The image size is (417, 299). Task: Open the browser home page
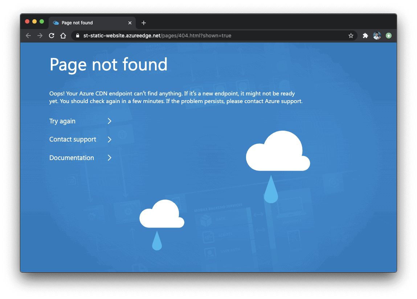click(63, 36)
